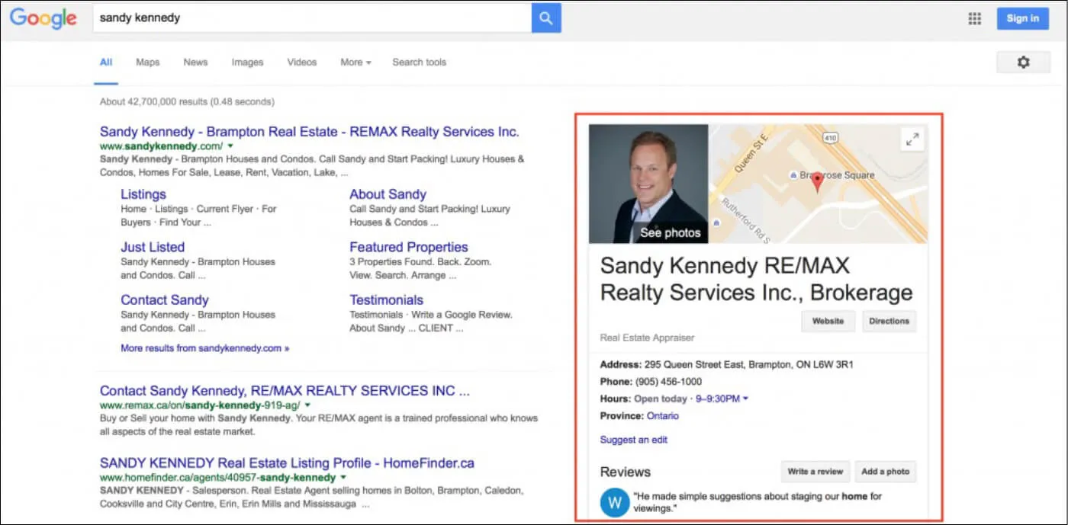This screenshot has height=525, width=1068.
Task: Click the red map location pin
Action: click(817, 181)
